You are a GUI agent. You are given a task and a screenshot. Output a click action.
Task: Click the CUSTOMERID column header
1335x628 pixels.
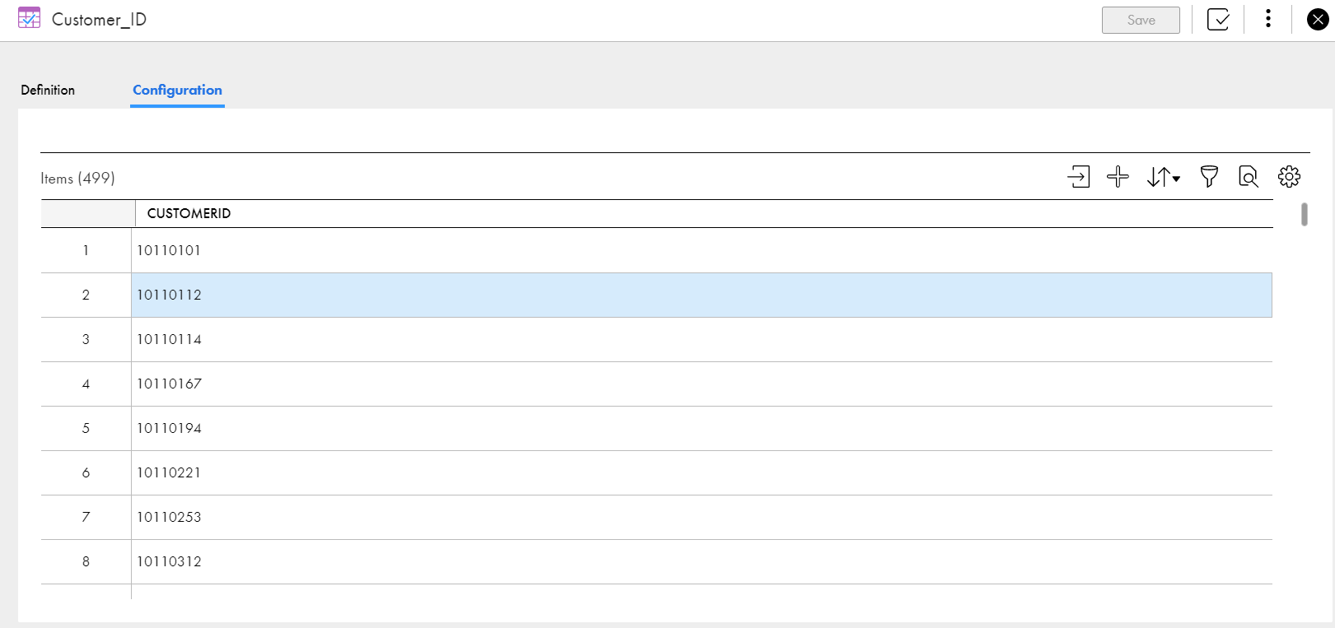point(189,213)
